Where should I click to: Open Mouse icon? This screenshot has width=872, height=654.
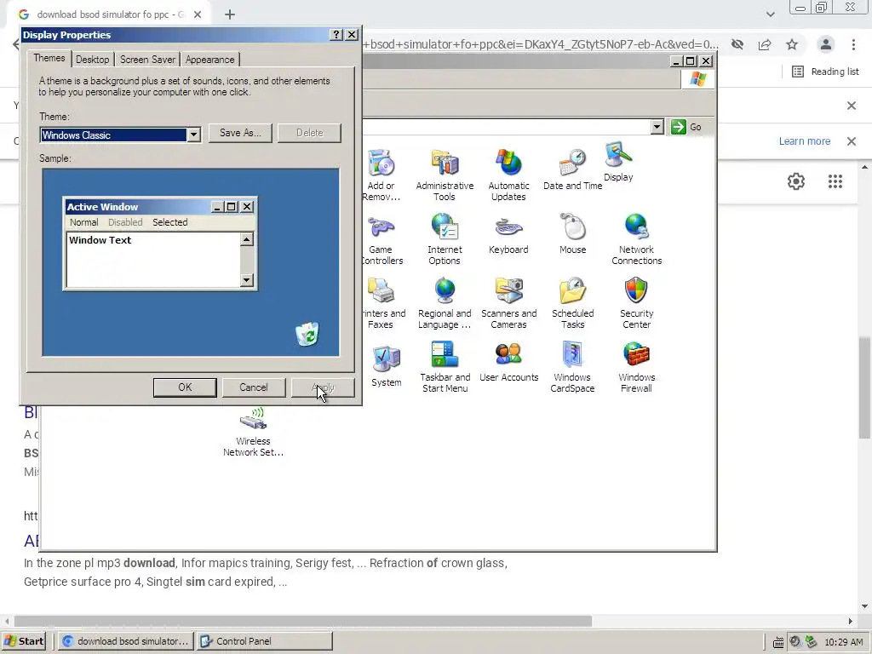(572, 233)
